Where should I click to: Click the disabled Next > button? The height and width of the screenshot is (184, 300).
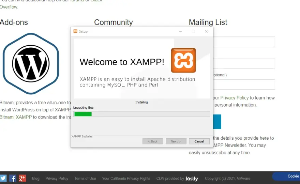coord(176,141)
